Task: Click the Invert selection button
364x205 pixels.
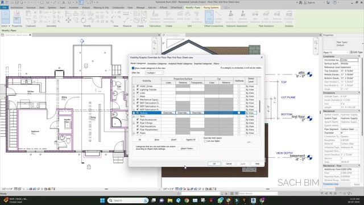Action: click(x=173, y=140)
